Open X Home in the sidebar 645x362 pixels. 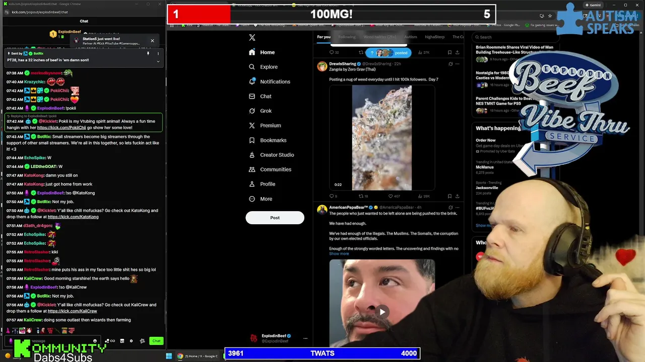[x=262, y=52]
